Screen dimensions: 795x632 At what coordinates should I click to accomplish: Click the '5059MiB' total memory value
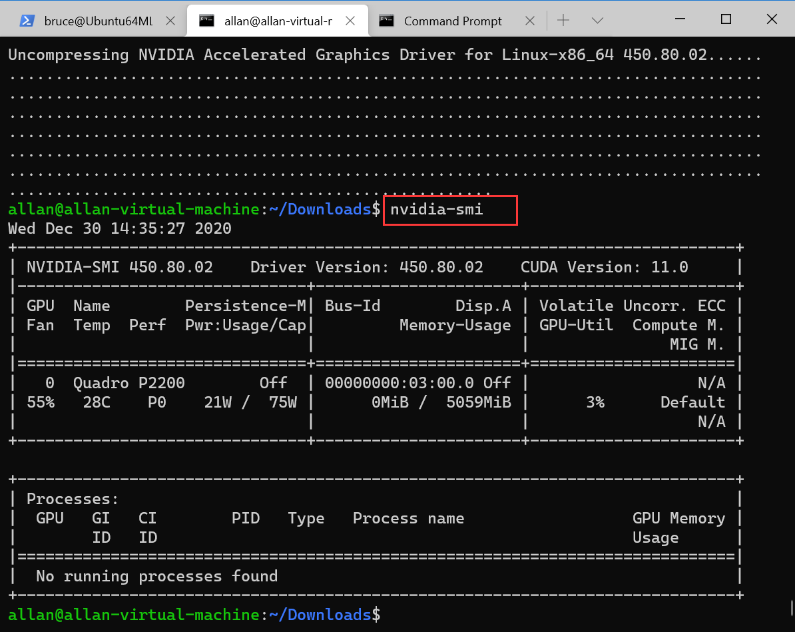click(479, 402)
